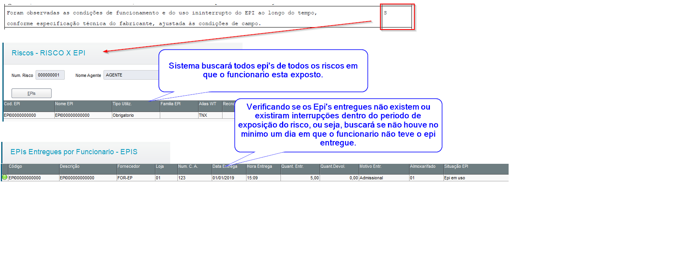Viewport: 688px width, 271px height.
Task: Select the 'FOR-EP' supplier cell
Action: 136,178
